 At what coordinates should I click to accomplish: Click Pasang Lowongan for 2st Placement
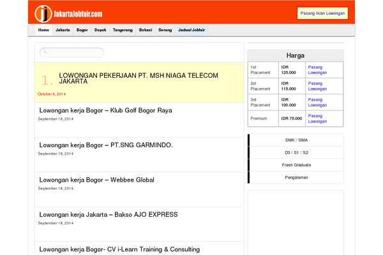coord(317,86)
